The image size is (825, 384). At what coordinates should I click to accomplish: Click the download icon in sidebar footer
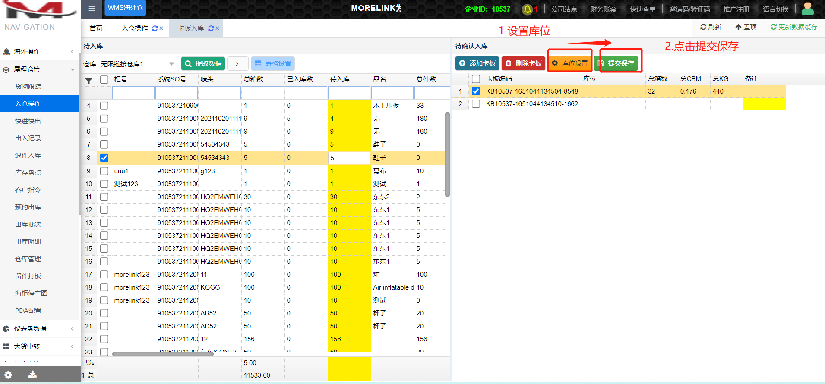point(32,375)
